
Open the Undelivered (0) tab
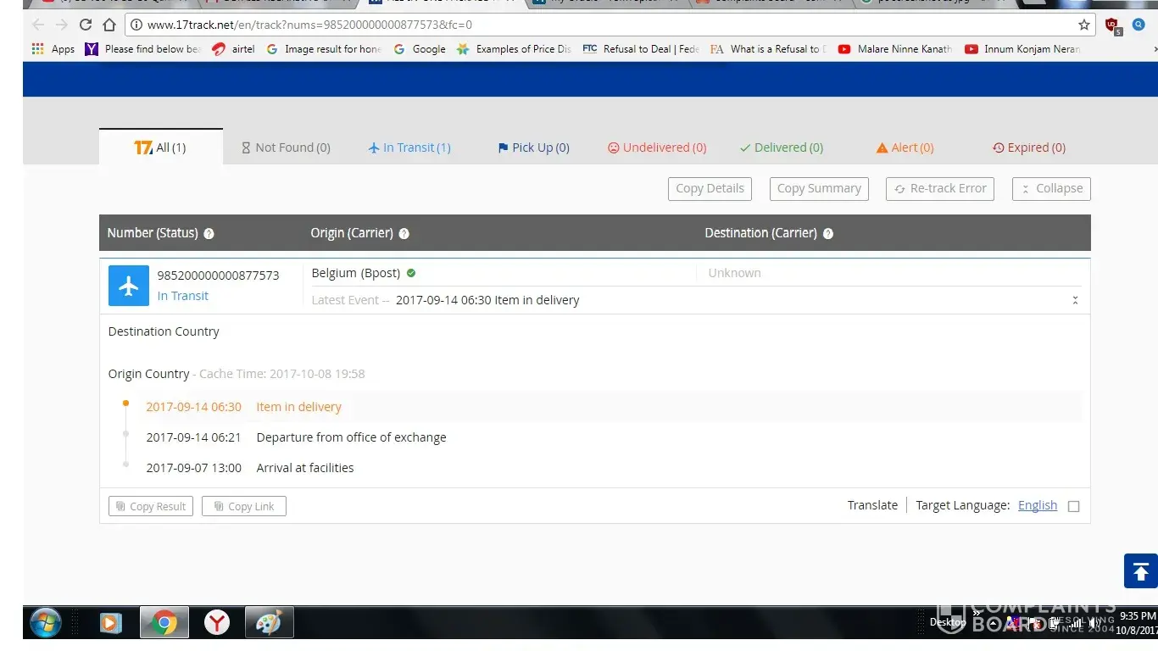click(657, 147)
